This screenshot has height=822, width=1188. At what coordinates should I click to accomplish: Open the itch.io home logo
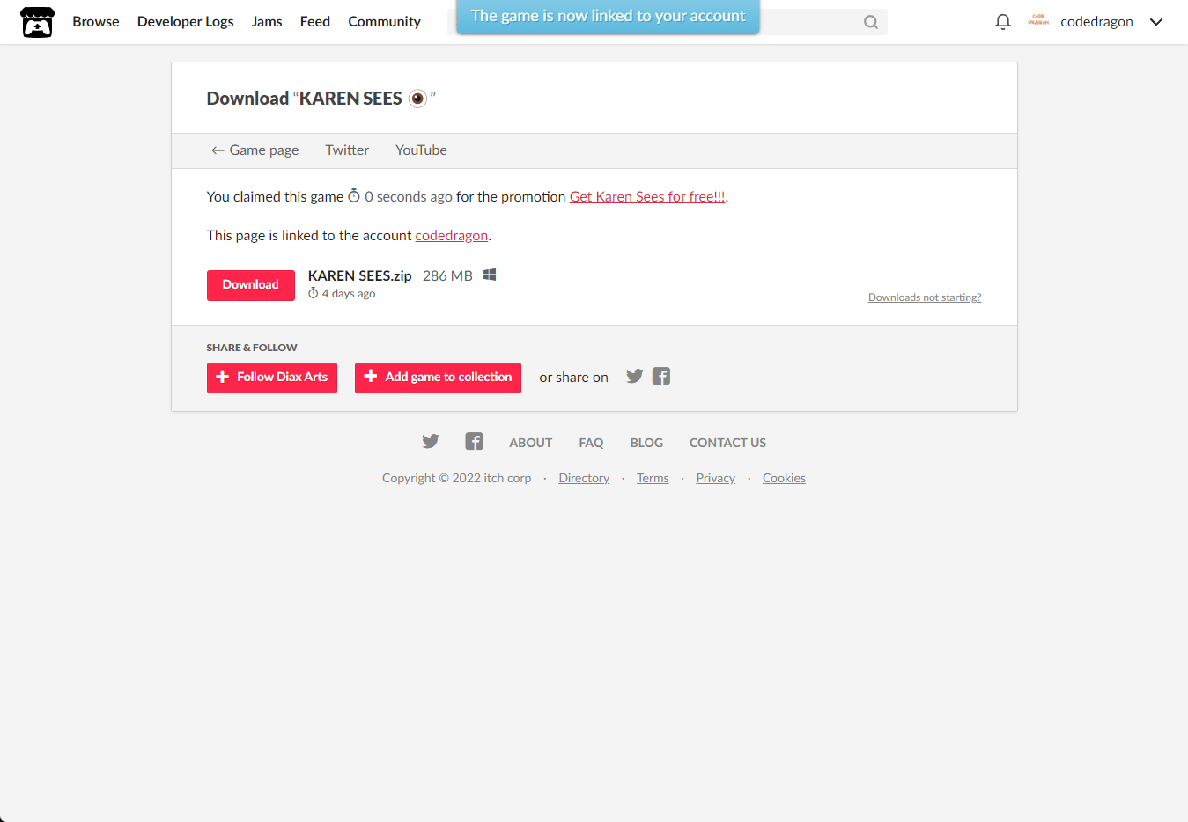[37, 22]
